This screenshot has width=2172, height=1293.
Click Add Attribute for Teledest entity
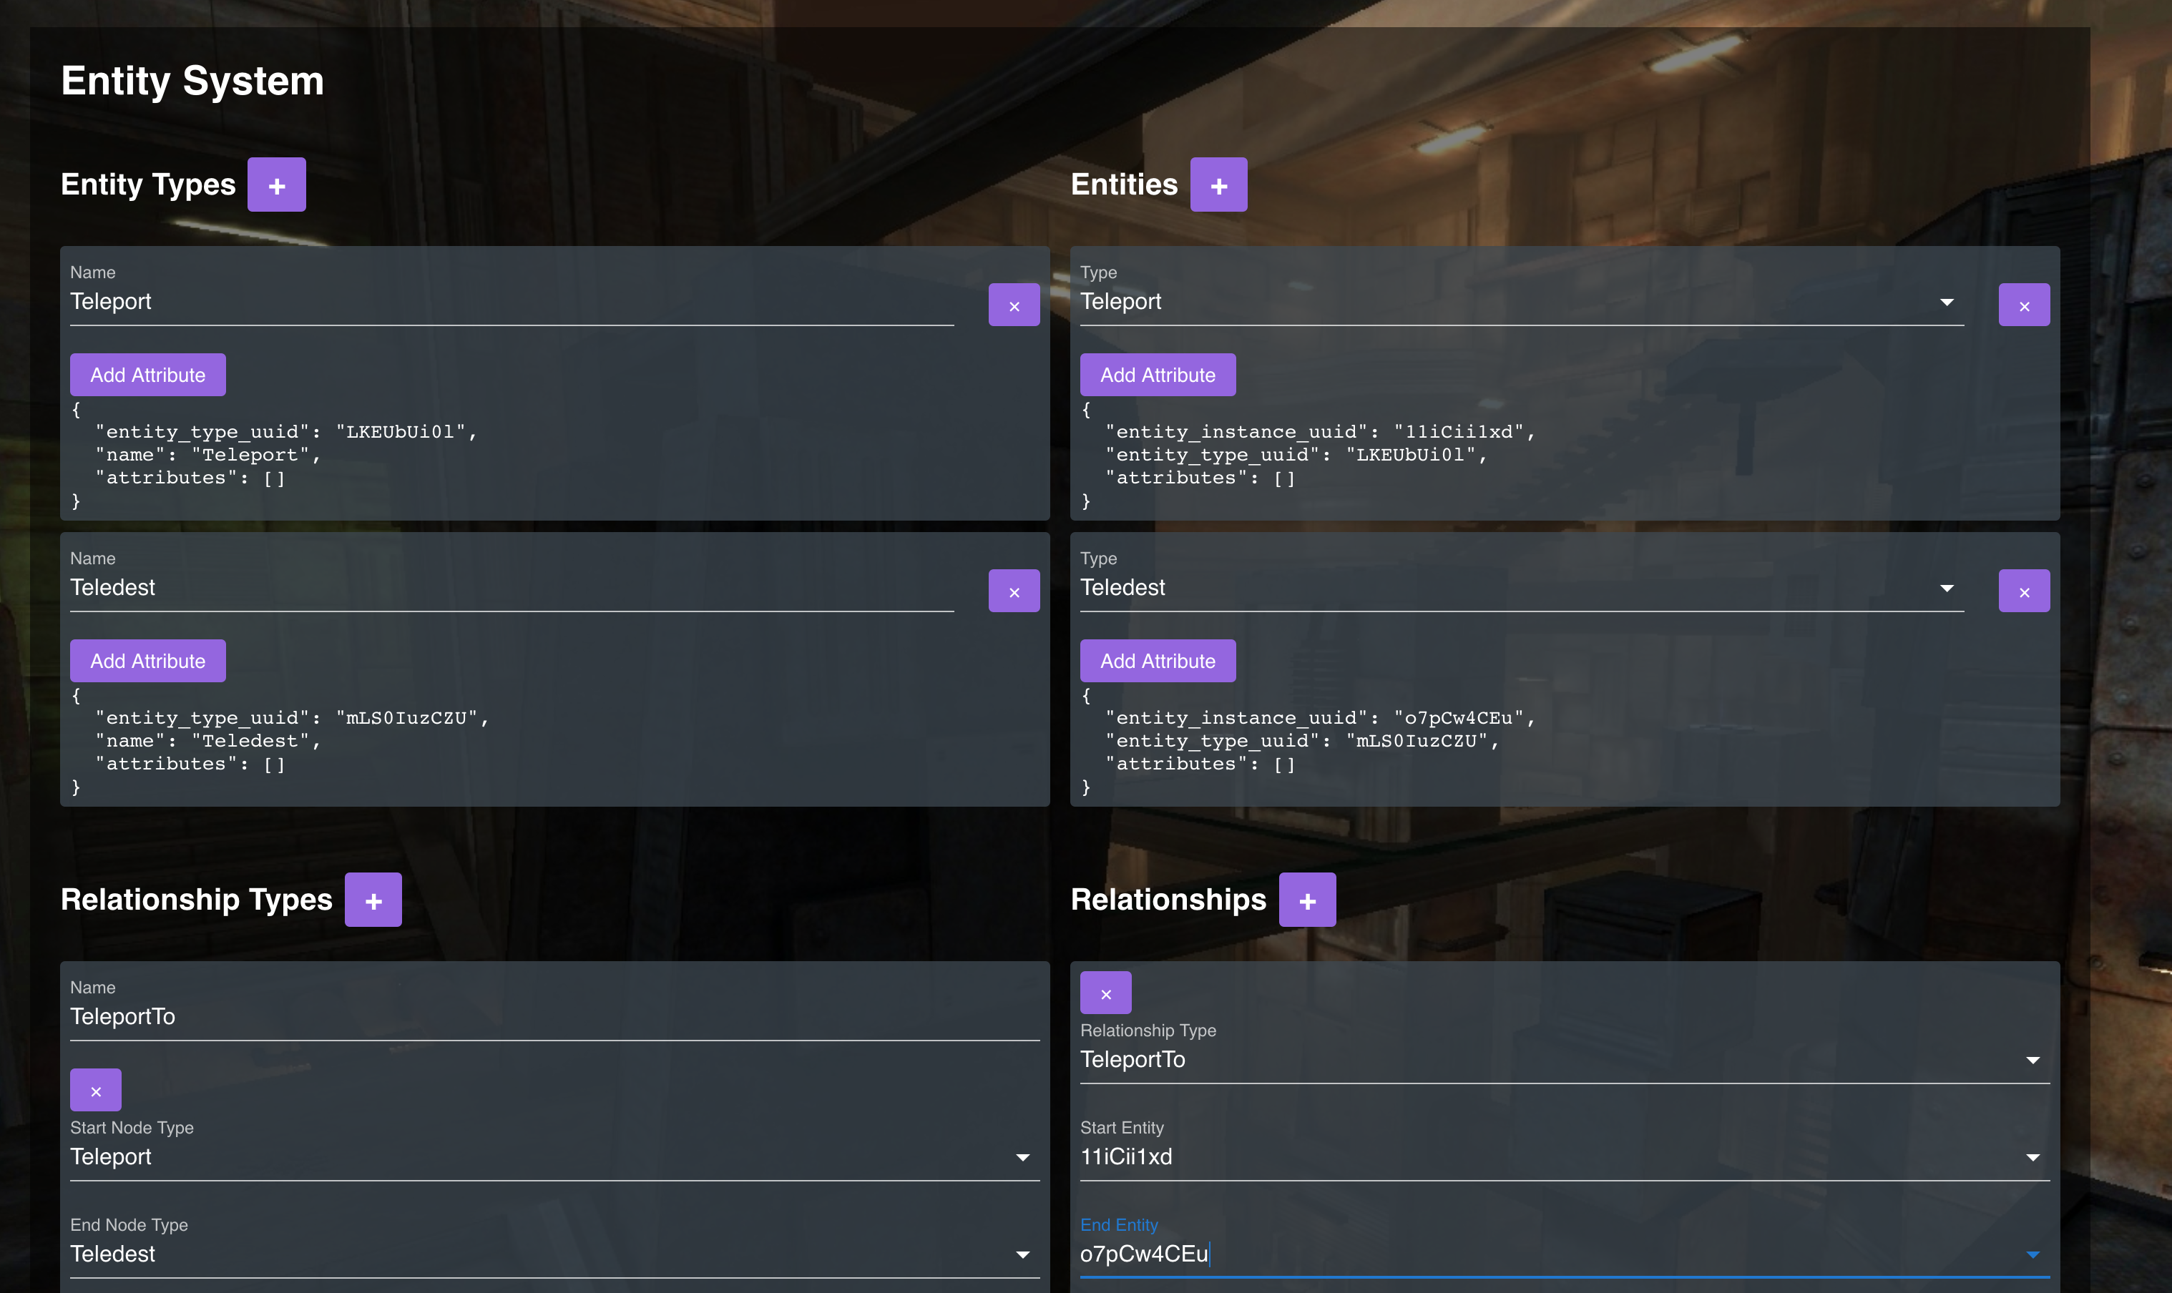point(1157,660)
